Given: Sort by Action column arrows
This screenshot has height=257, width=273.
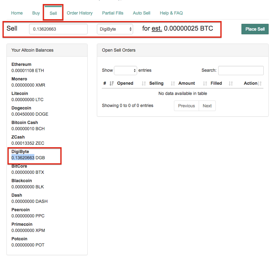Looking at the screenshot, I should (x=260, y=84).
